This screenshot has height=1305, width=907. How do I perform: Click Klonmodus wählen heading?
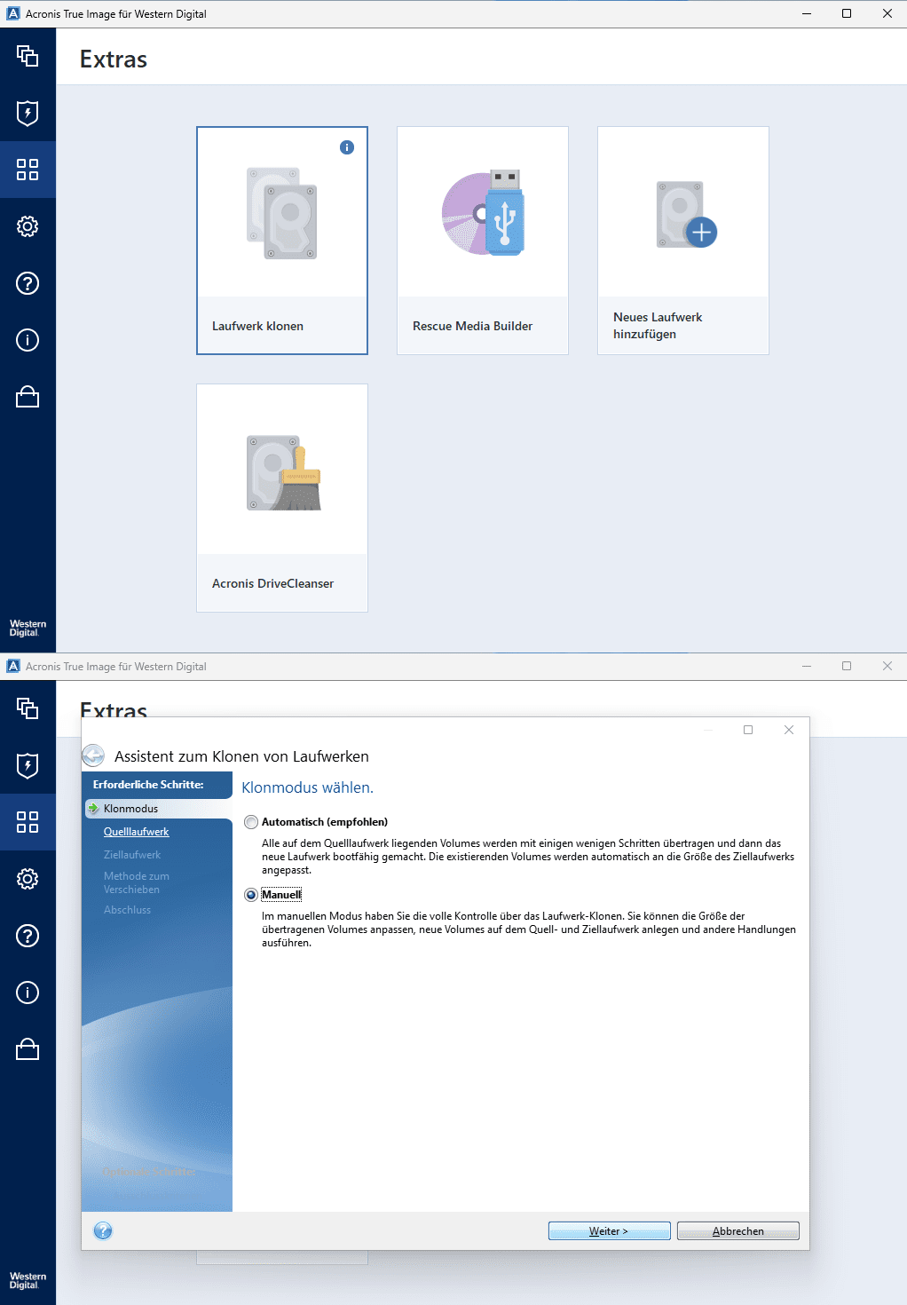pos(307,787)
